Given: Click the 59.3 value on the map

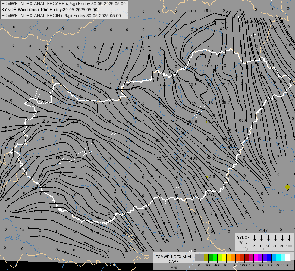Looking at the screenshot, I should pyautogui.click(x=211, y=195).
